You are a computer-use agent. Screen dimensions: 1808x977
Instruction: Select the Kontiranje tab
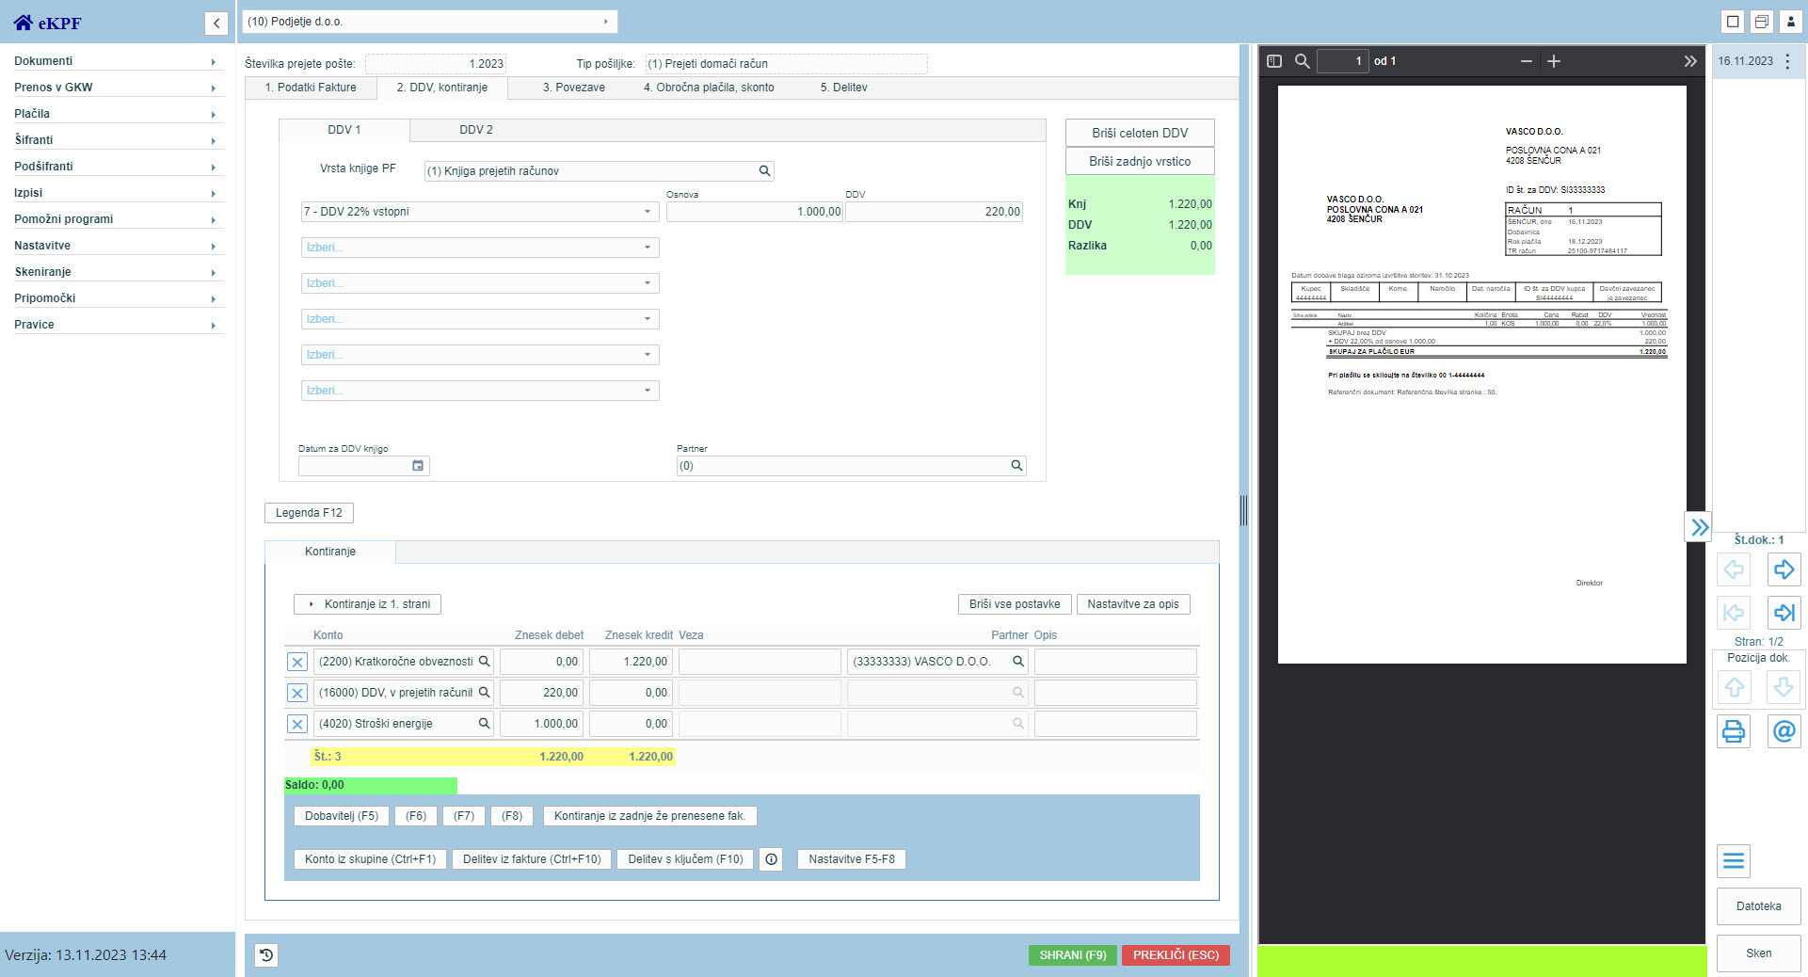pyautogui.click(x=330, y=552)
